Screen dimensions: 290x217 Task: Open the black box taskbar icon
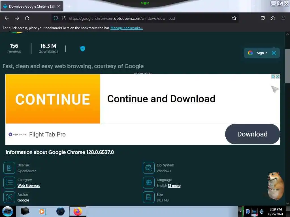pos(25,211)
